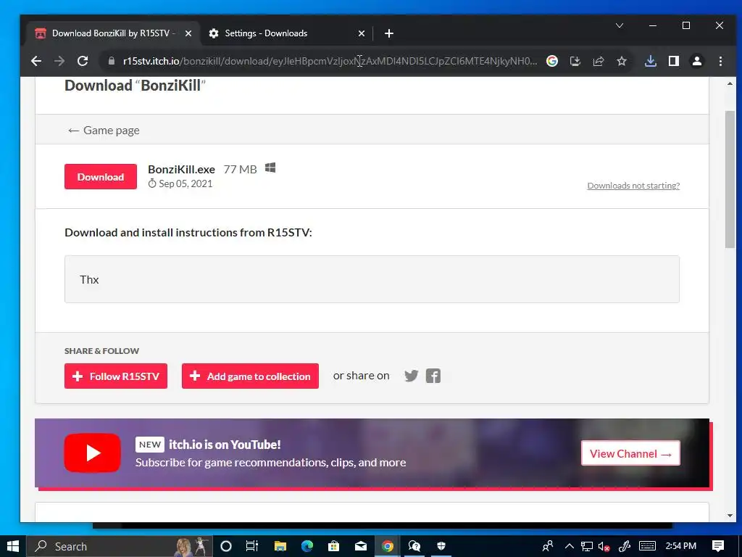Open Cortana circle on taskbar
Viewport: 742px width, 557px height.
(226, 546)
